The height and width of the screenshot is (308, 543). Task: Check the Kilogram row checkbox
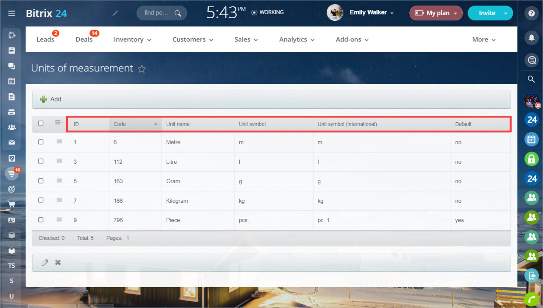coord(41,200)
